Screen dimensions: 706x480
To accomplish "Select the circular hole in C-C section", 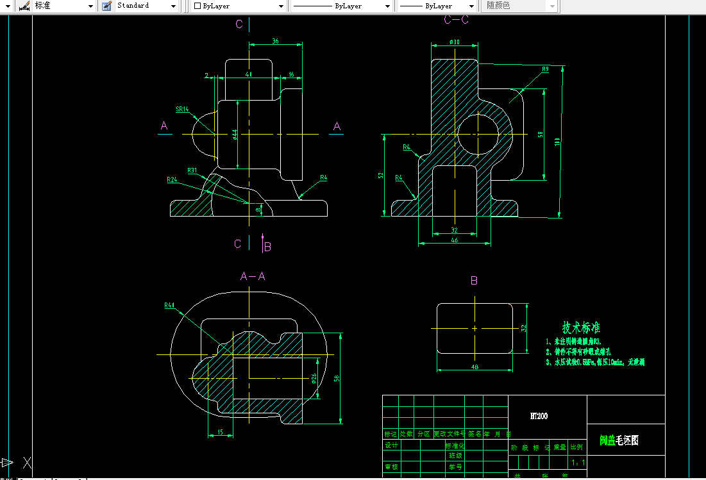I will coord(478,134).
